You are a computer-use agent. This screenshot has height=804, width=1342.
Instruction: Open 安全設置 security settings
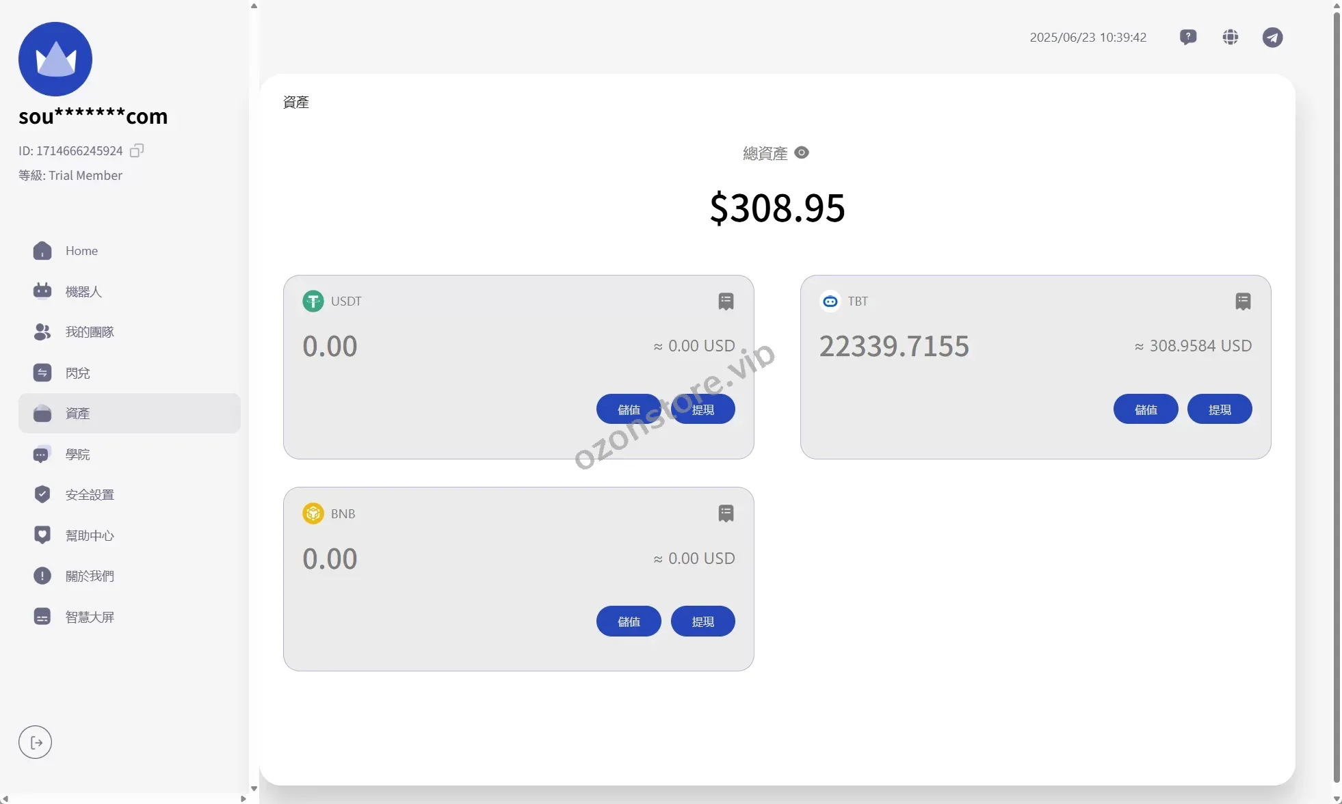tap(90, 495)
